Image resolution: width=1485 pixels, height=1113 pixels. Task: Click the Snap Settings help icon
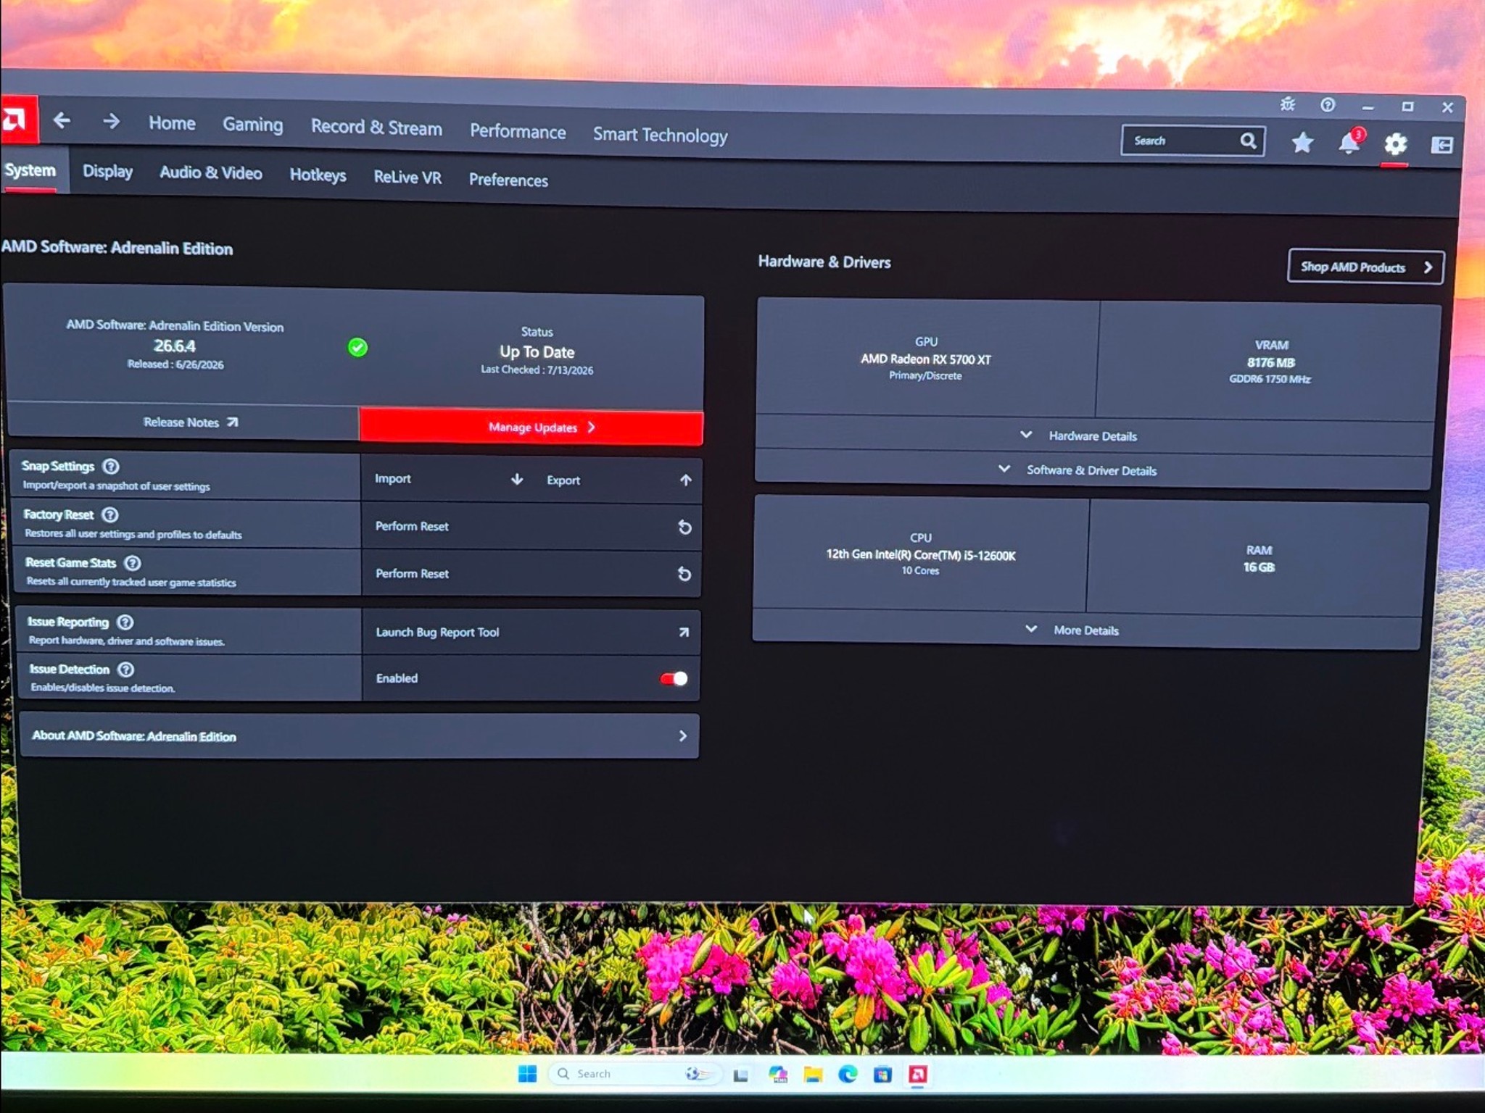point(111,466)
